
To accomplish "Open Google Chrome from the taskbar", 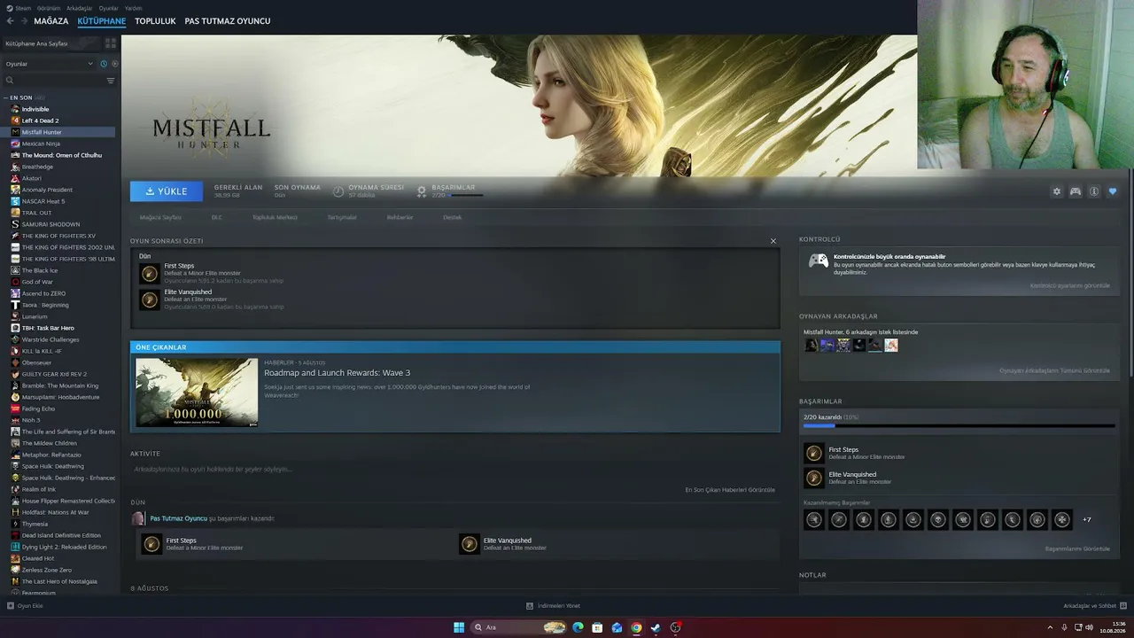I will point(636,627).
